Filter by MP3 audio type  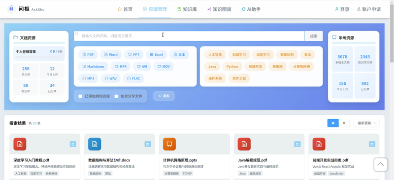click(88, 78)
